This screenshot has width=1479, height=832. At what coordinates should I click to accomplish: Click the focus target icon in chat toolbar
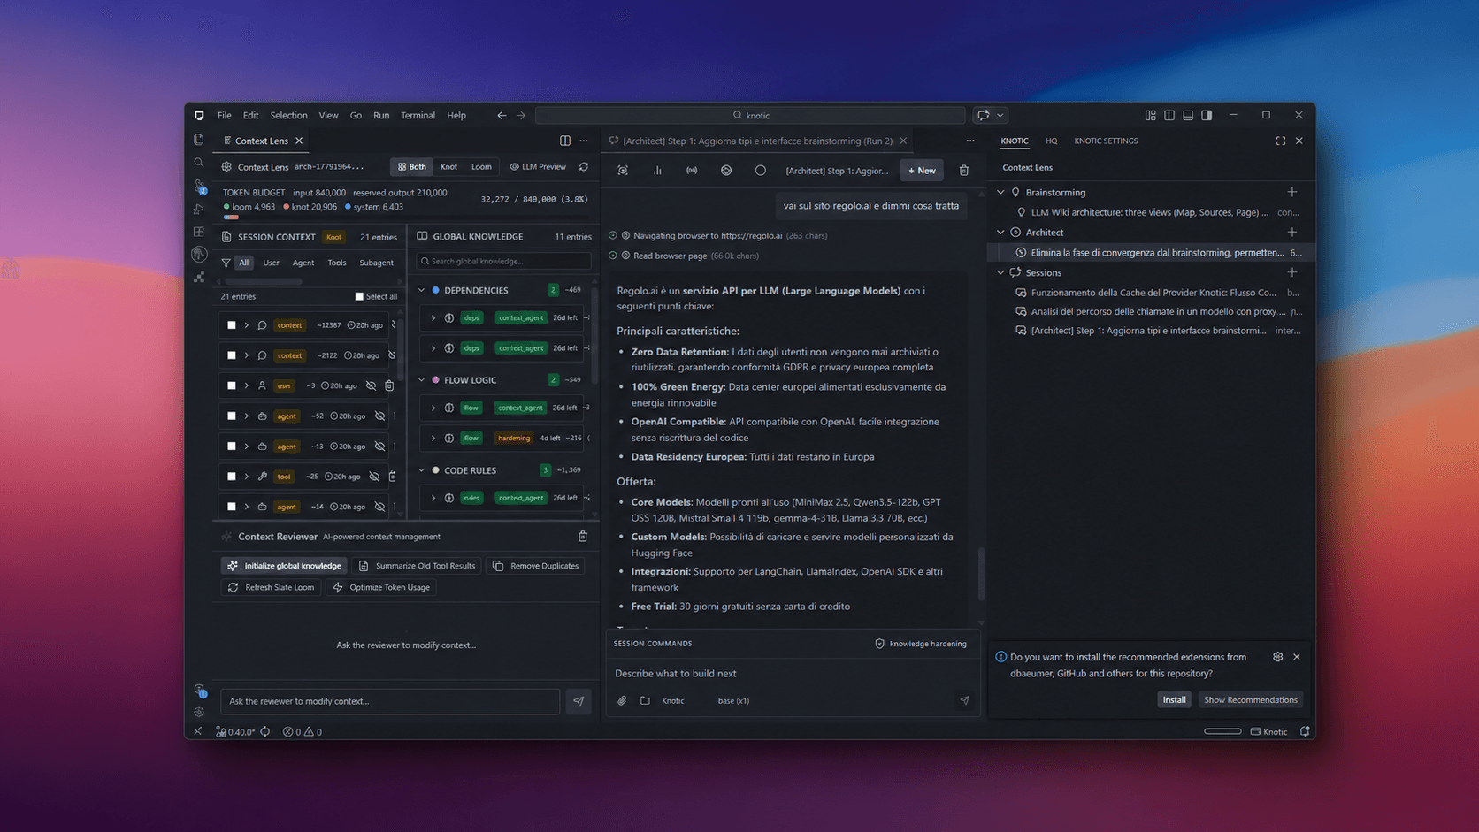pos(623,170)
